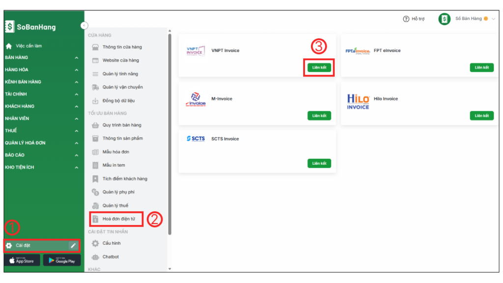Viewport: 503px width, 283px height.
Task: Go to Việc cần làm in sidebar
Action: pos(28,46)
